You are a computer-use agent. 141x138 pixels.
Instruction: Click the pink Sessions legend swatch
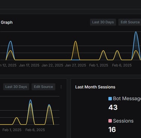pos(110,121)
